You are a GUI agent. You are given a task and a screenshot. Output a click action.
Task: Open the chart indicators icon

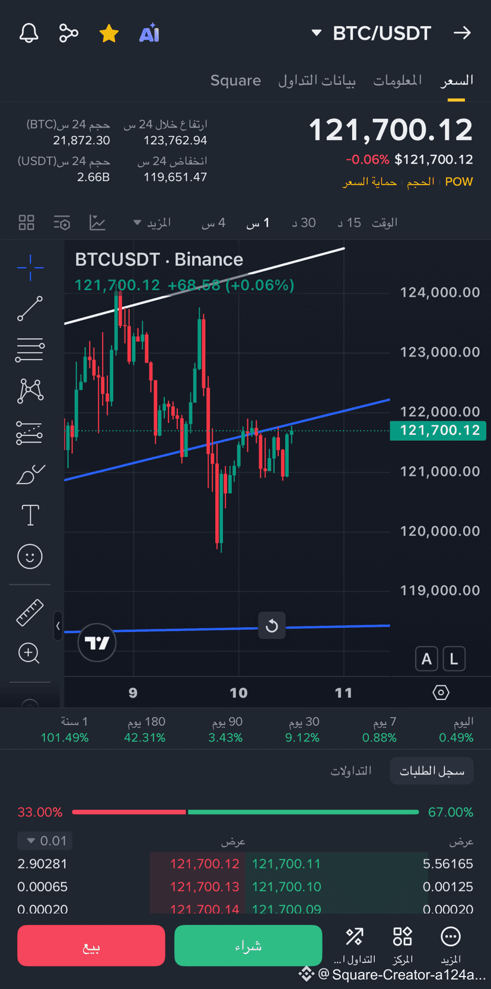click(97, 223)
